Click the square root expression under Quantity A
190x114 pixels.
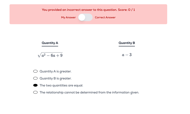(50, 55)
